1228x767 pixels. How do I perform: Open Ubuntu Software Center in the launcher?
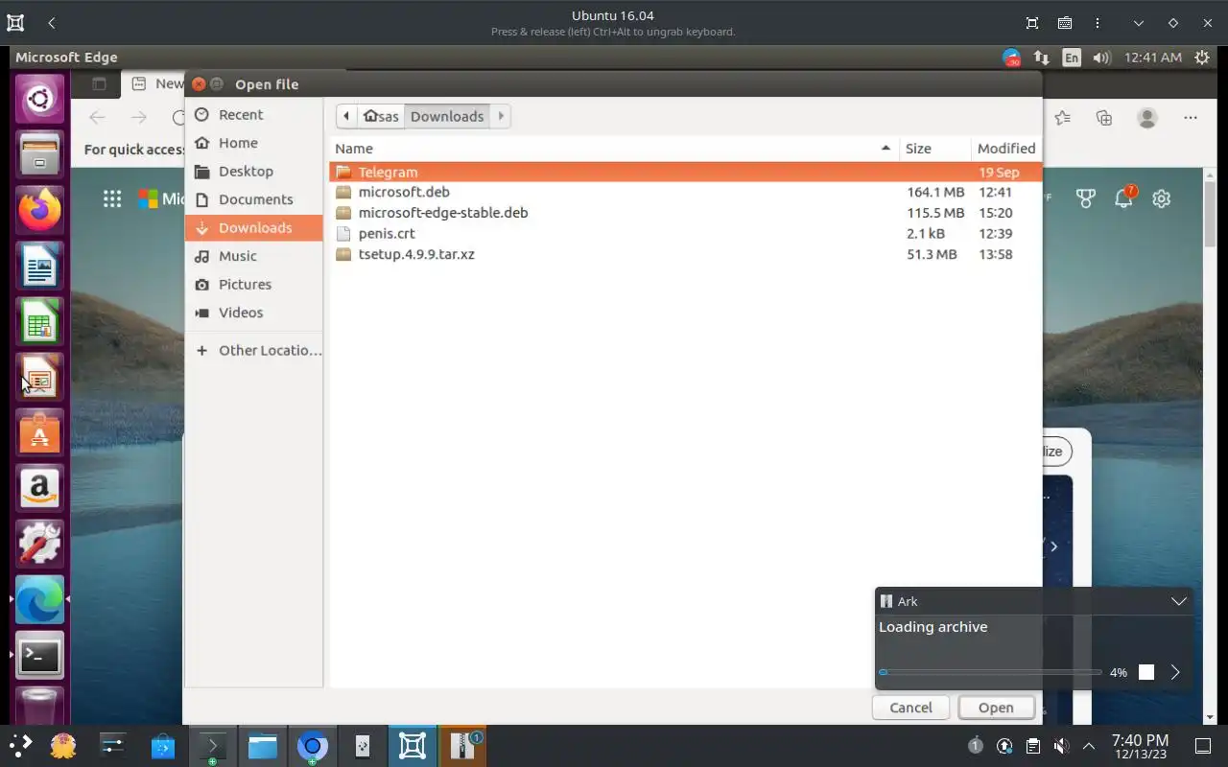39,434
